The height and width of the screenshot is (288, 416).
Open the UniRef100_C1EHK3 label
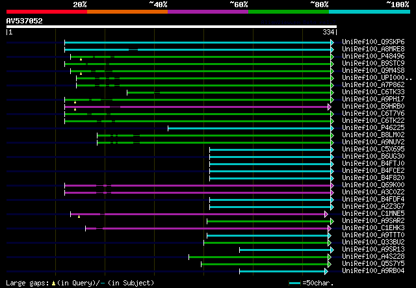pos(373,228)
